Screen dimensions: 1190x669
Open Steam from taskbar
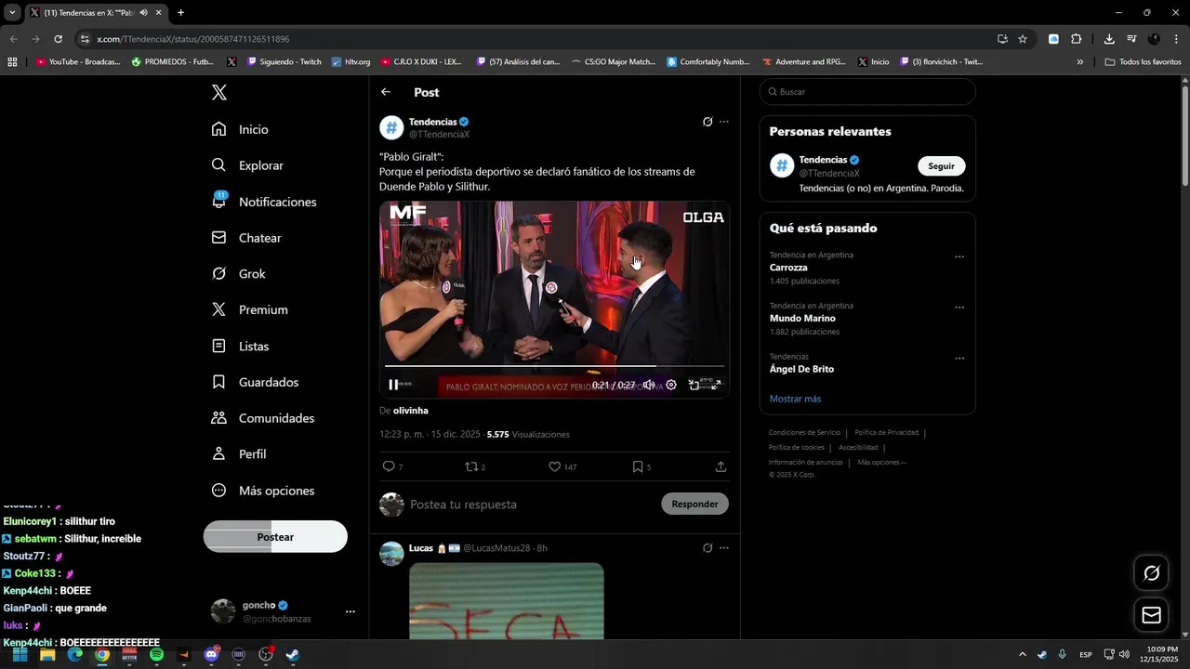pyautogui.click(x=292, y=654)
